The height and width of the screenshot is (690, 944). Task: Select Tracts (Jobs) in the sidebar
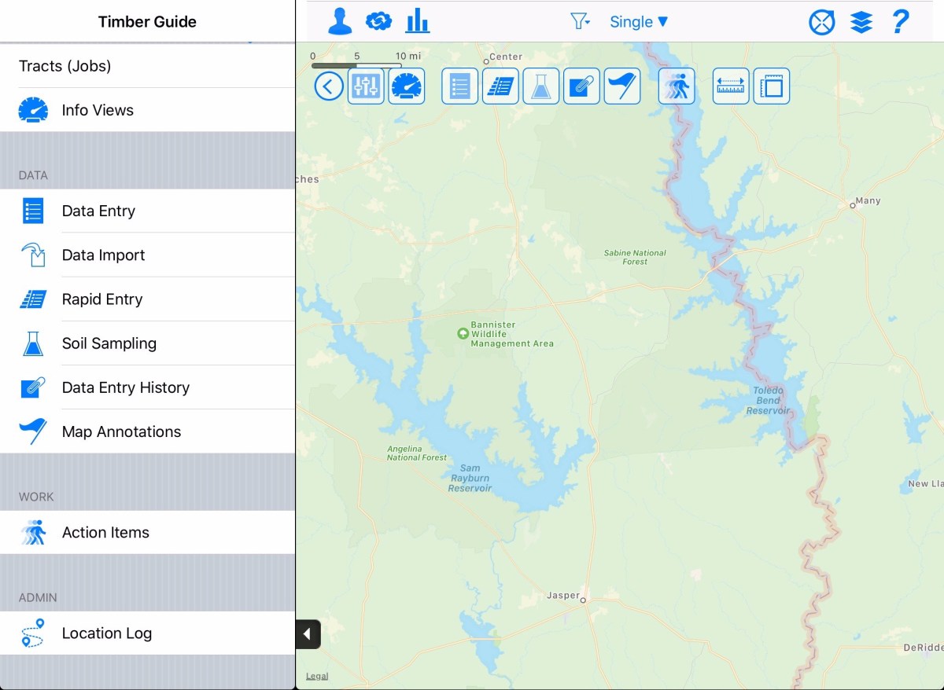[65, 66]
